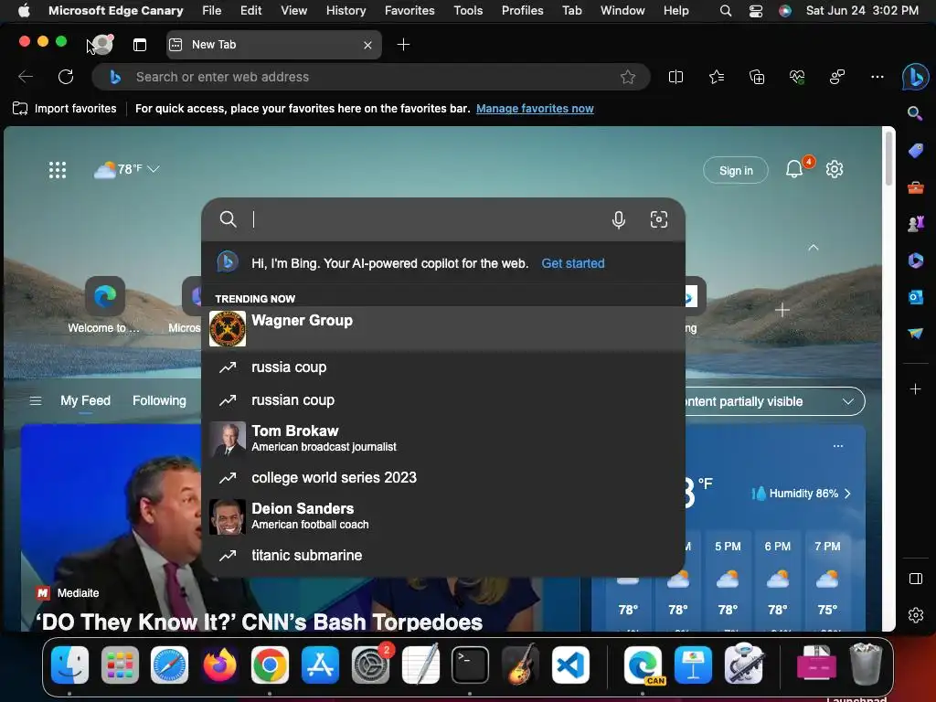Click the profile avatar icon
Image resolution: width=936 pixels, height=702 pixels.
[102, 44]
